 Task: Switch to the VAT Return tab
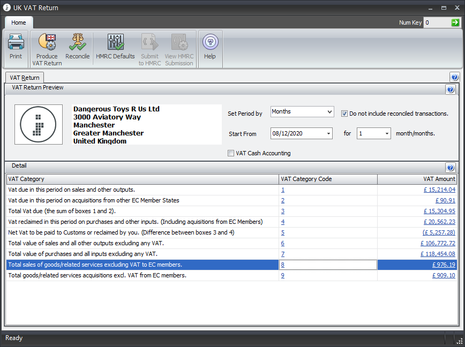coord(25,78)
